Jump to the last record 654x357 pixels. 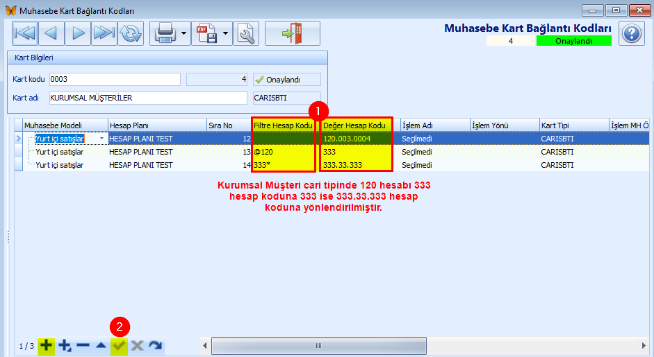tap(104, 33)
